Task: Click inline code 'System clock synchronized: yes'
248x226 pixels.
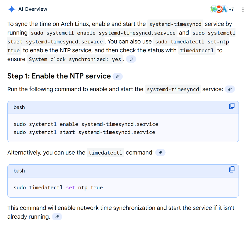Action: click(x=75, y=59)
